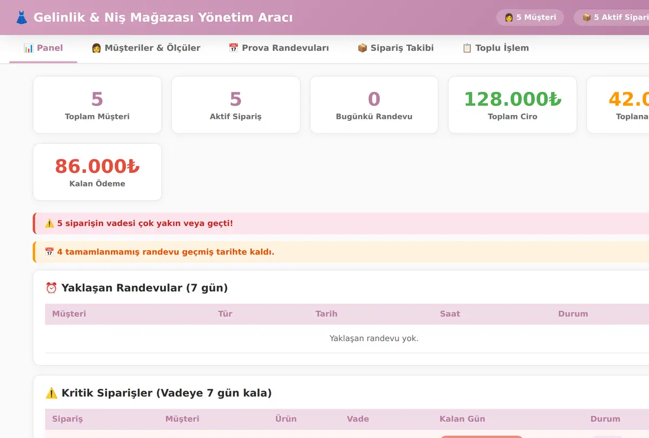Image resolution: width=649 pixels, height=438 pixels.
Task: Click the Tür column header
Action: click(x=225, y=314)
